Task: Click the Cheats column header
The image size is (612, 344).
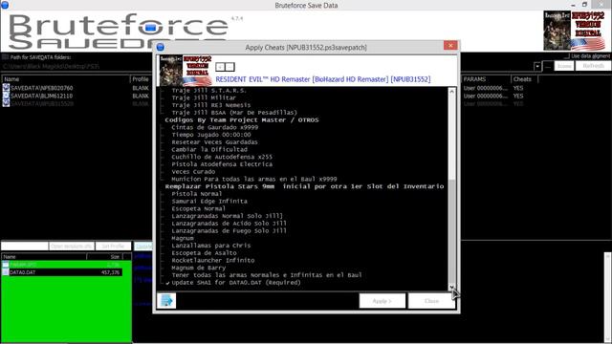Action: [x=524, y=79]
